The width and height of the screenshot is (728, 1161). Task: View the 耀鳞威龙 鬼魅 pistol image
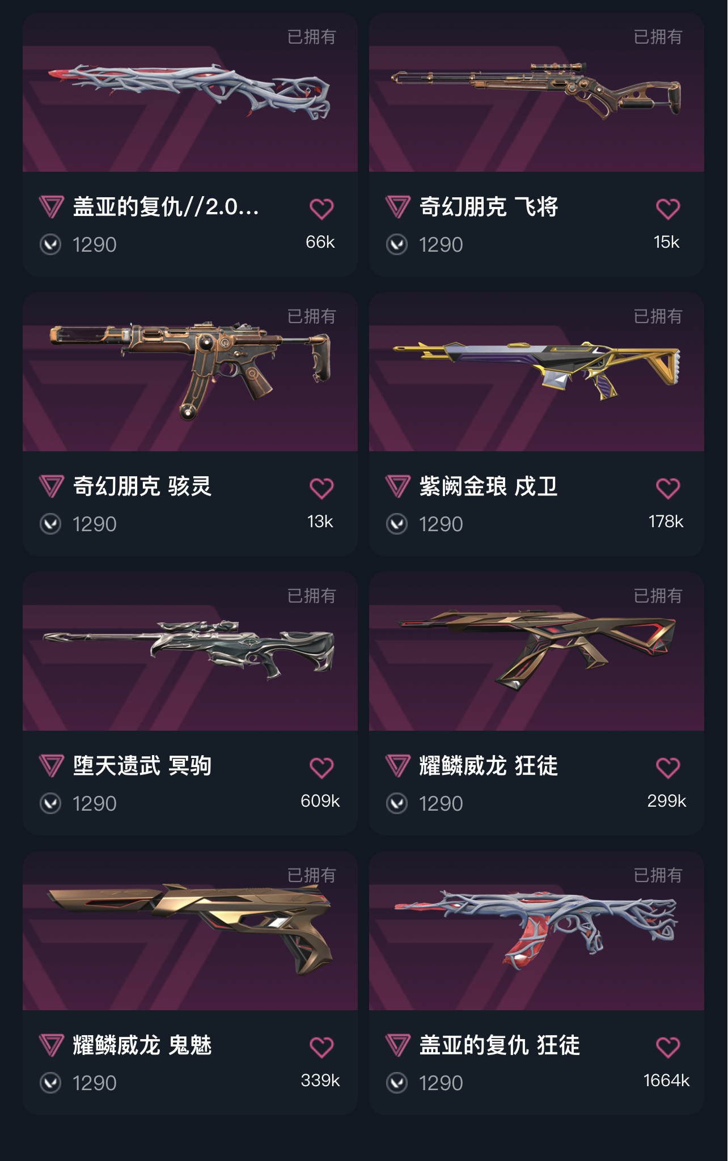[190, 931]
